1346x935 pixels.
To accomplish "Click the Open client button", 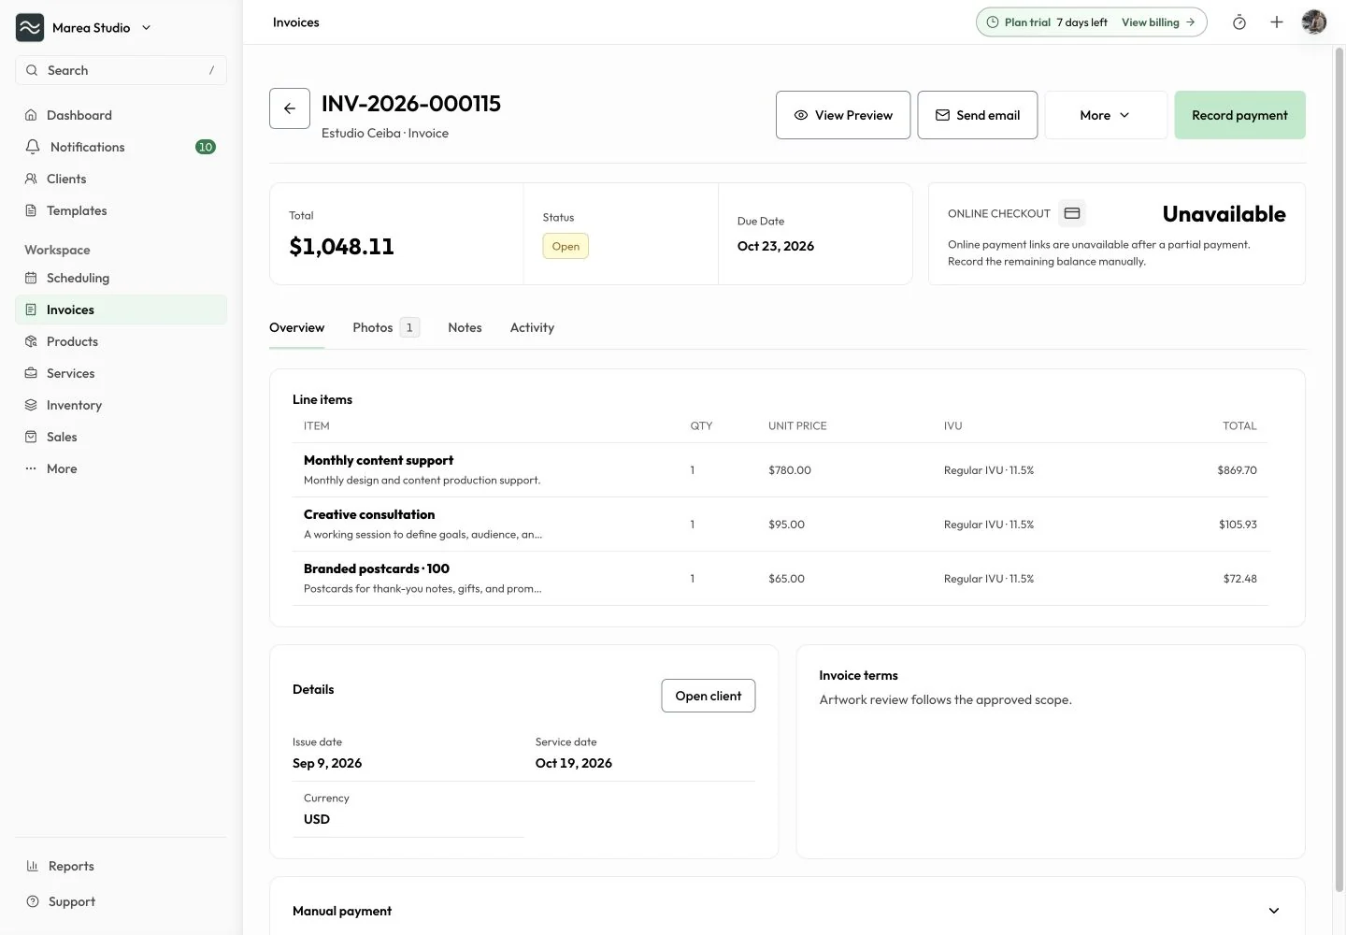I will (709, 696).
